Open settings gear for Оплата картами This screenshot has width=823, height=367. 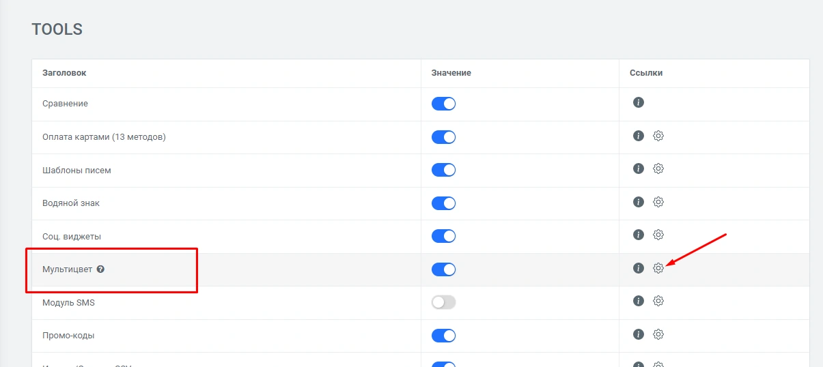658,136
